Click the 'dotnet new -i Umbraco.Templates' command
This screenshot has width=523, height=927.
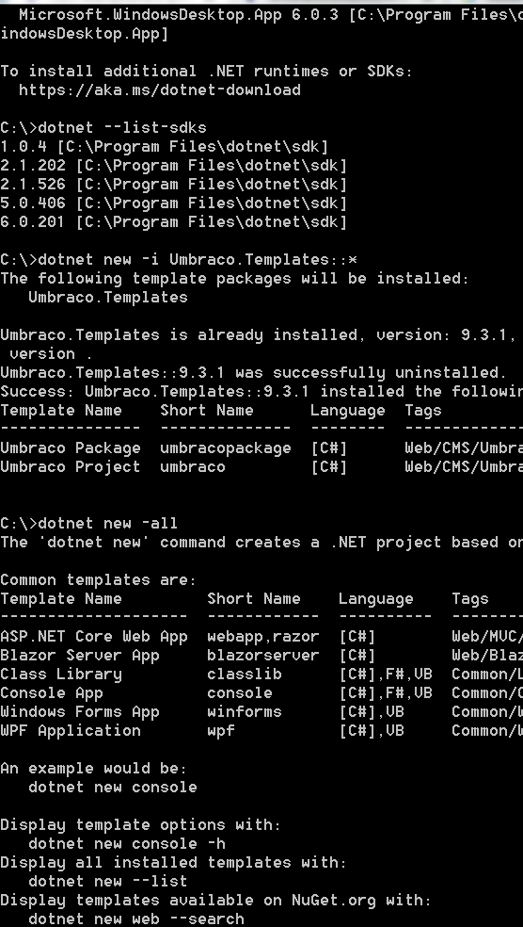pos(198,260)
